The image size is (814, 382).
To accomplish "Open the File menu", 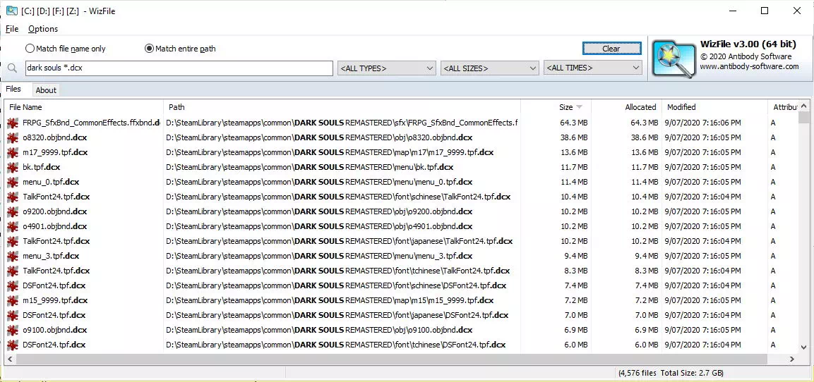I will 12,29.
